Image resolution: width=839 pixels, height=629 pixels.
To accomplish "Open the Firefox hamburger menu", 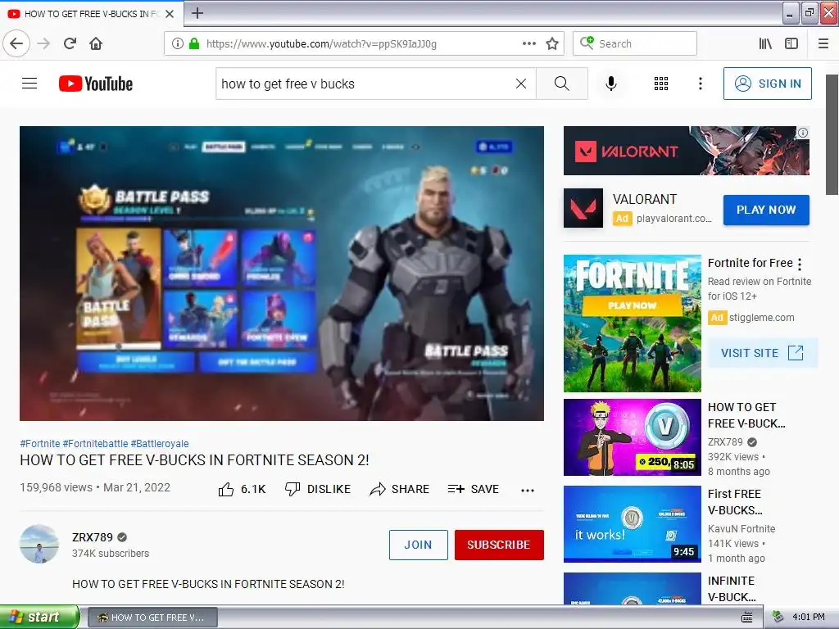I will tap(823, 43).
